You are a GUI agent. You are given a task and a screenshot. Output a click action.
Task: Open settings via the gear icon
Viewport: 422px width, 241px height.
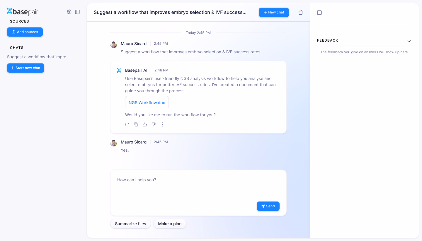(x=69, y=12)
